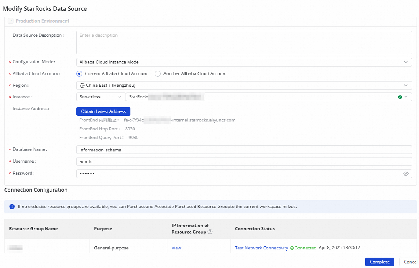Click the blue info icon in the notice banner
Image resolution: width=419 pixels, height=268 pixels.
pos(12,207)
